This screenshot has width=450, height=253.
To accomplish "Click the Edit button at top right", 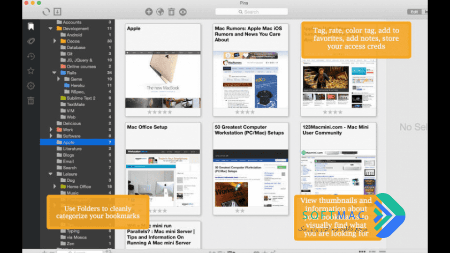I will point(414,12).
